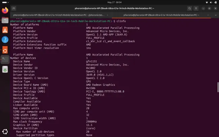Click the 2900MHz clock frequency value

point(92,121)
